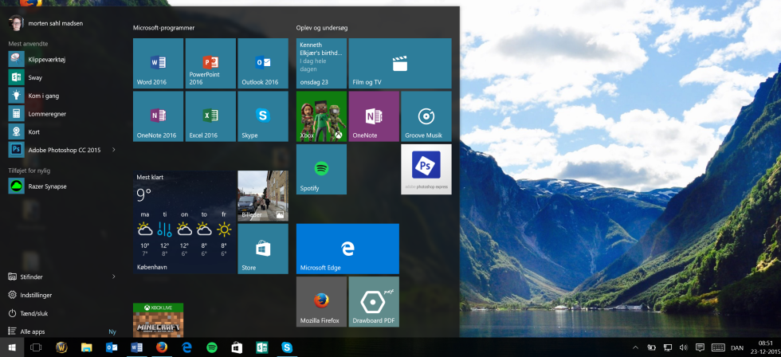
Task: Open the Spotify tile
Action: (x=321, y=169)
